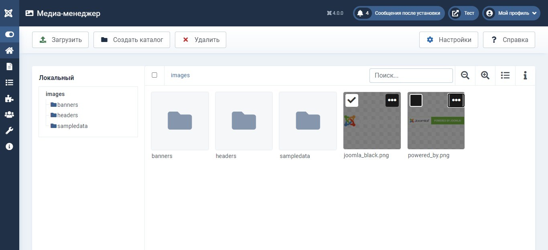
Task: Click the bell notification count icon
Action: coord(363,13)
